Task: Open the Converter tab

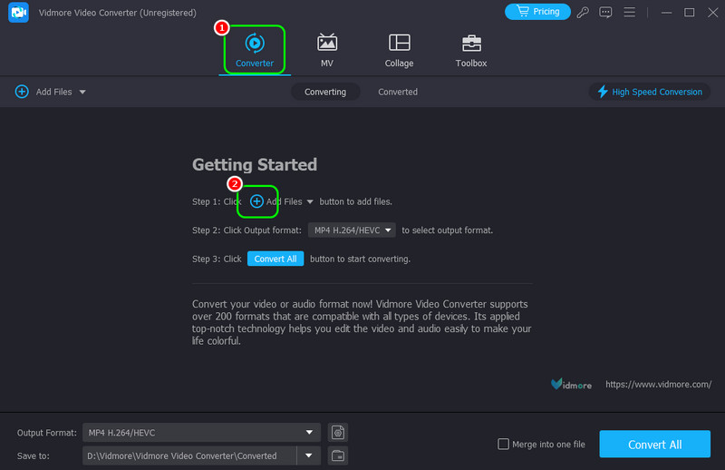Action: (x=255, y=50)
